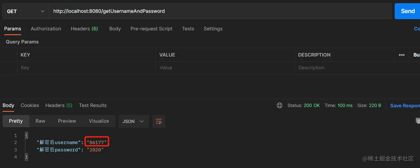Open the JSON format dropdown
Viewport: 420px width, 168px height.
(134, 121)
